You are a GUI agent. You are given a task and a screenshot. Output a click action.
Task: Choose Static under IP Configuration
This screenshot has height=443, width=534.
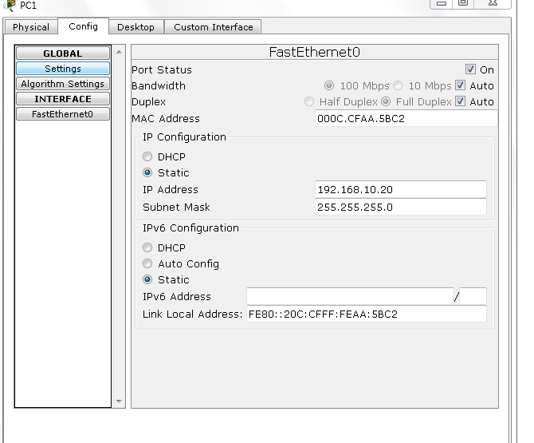coord(147,172)
